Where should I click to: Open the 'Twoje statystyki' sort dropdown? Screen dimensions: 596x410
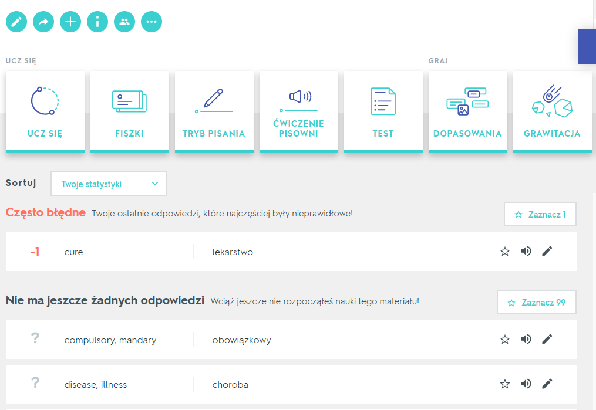point(109,184)
